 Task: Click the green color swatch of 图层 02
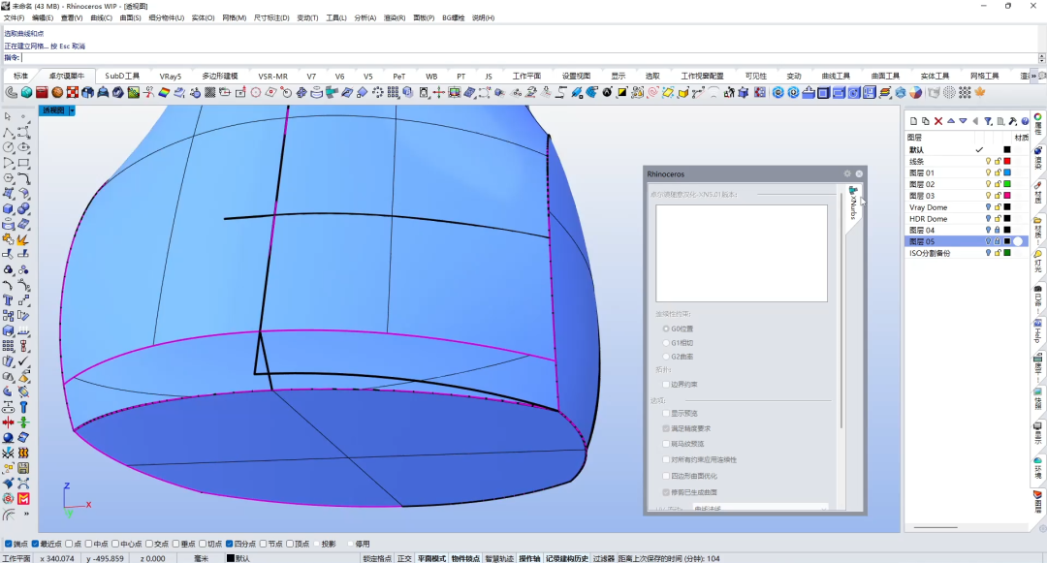click(x=1007, y=184)
